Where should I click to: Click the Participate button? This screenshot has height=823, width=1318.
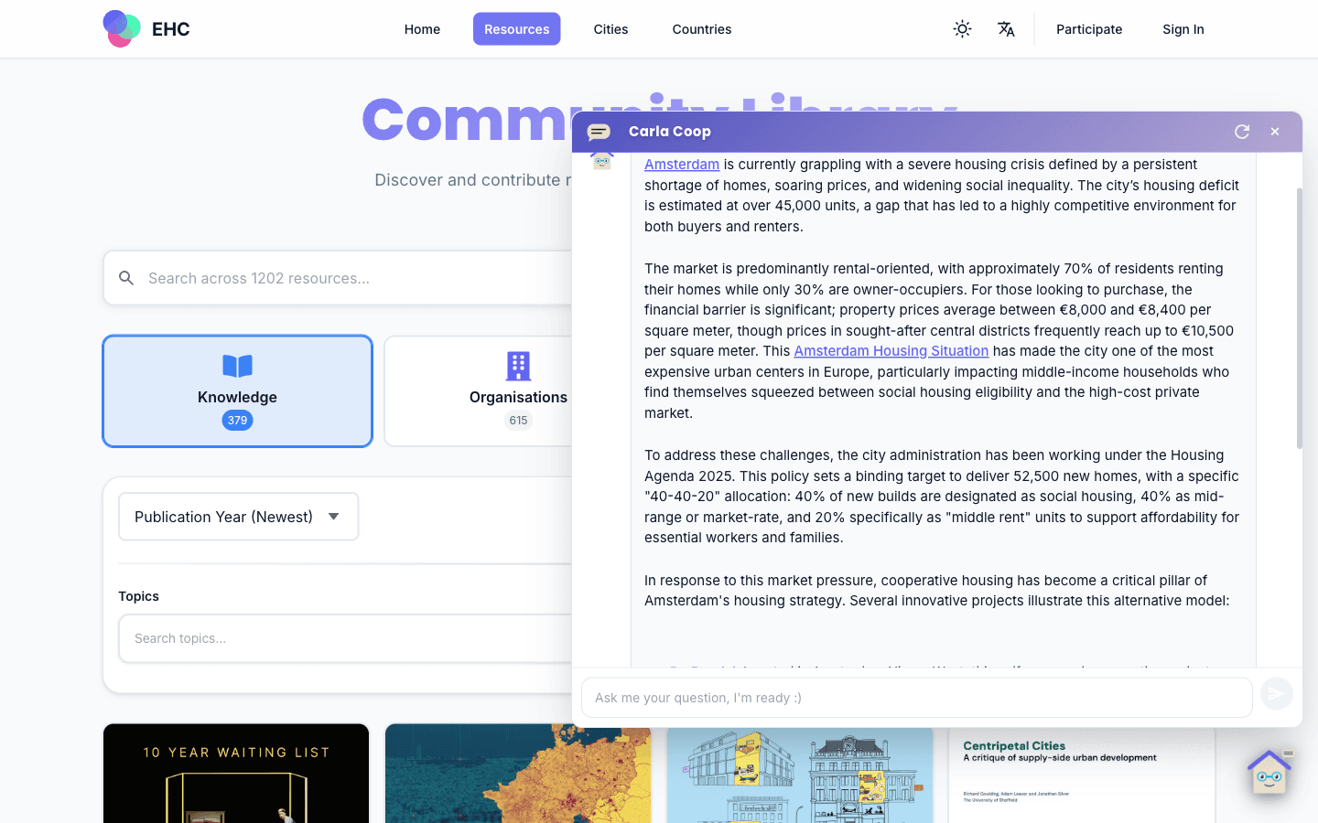tap(1089, 28)
